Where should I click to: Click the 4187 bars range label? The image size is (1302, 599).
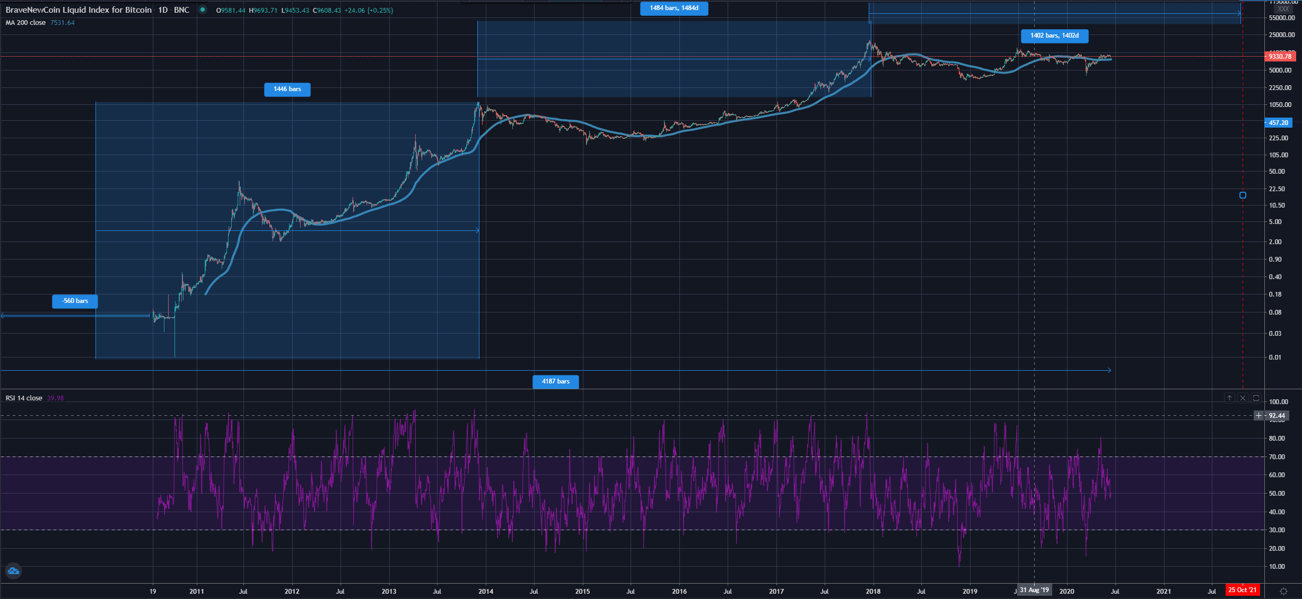[x=555, y=381]
